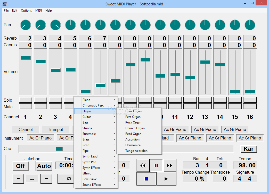This screenshot has width=269, height=194.
Task: Click channel 16 Ac Gr Piano instrument button
Action: tap(250, 138)
